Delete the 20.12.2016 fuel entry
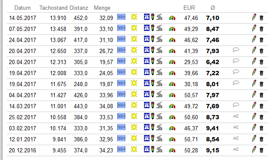The width and height of the screenshot is (274, 160). point(261,150)
